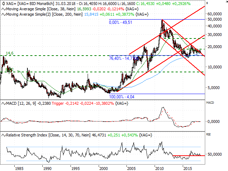228x171 pixels.
Task: Click the Relative Strength Index line icon
Action: pyautogui.click(x=4, y=135)
